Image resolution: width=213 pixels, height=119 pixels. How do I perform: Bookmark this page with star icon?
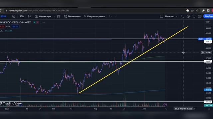(197, 11)
